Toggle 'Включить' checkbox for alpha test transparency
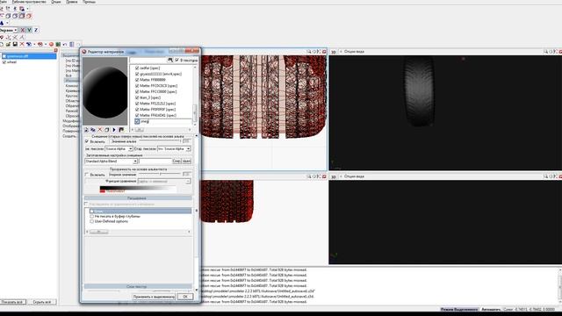This screenshot has width=562, height=316. tap(87, 175)
